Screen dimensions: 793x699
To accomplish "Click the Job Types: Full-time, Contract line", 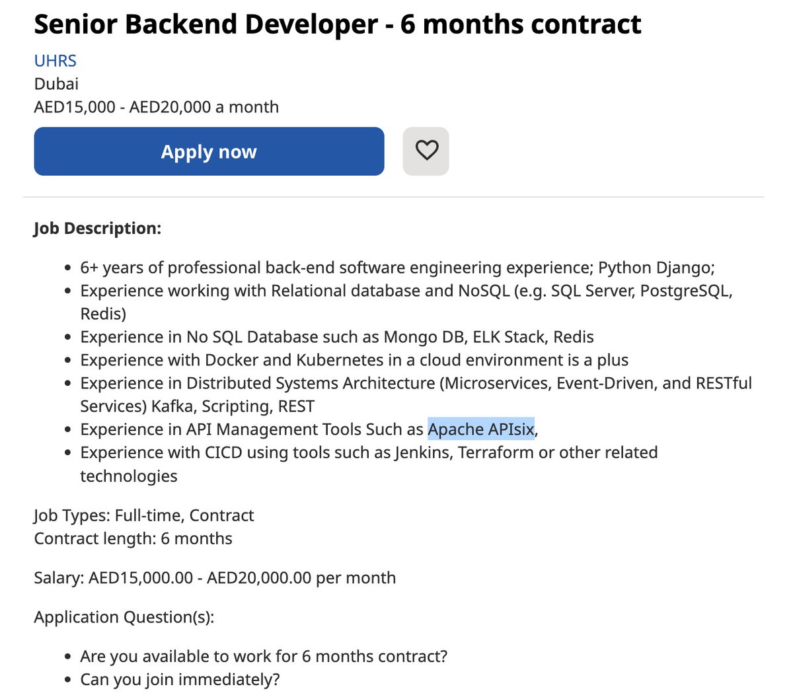I will click(x=144, y=515).
